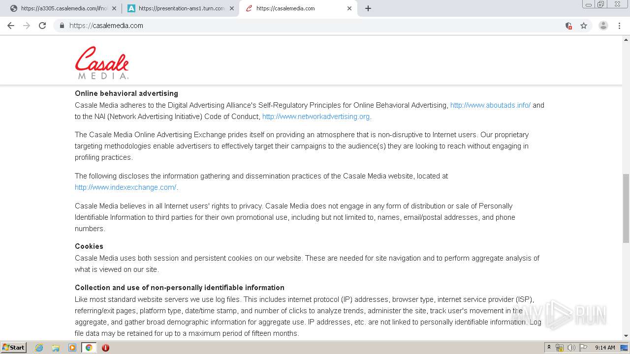The height and width of the screenshot is (354, 630).
Task: Click the forward navigation arrow
Action: 27,26
